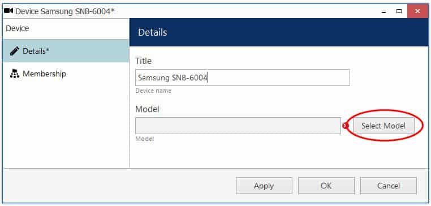Open the Details section in sidebar
The width and height of the screenshot is (431, 206).
(x=66, y=51)
